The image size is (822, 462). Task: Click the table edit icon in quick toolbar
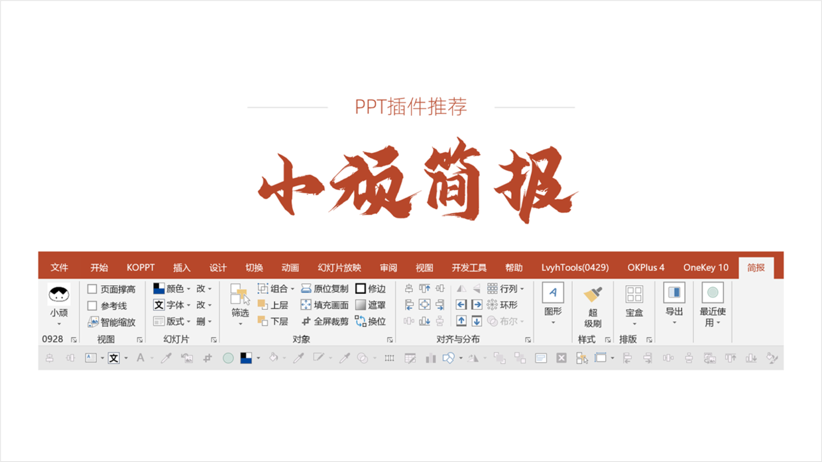click(410, 358)
